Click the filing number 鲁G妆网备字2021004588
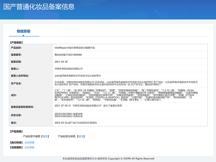This screenshot has height=162, width=216. click(68, 55)
